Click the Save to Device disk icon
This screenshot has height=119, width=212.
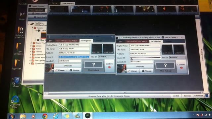point(163,37)
